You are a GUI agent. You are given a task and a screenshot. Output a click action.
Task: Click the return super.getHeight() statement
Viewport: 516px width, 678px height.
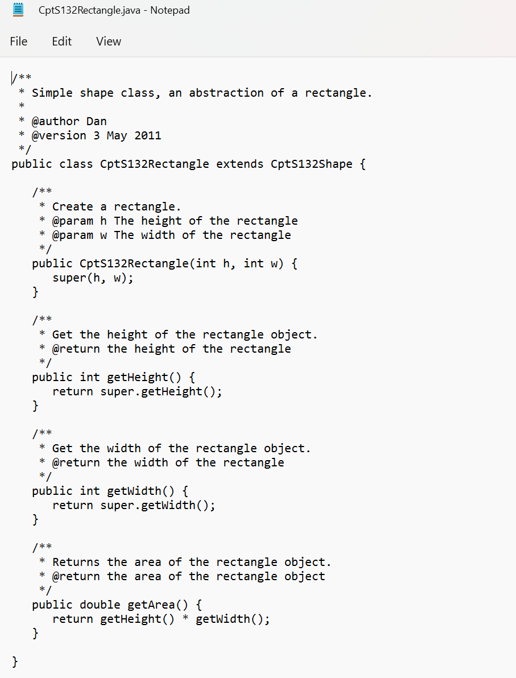pyautogui.click(x=137, y=391)
